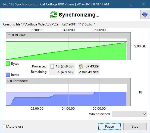This screenshot has width=150, height=133.
Task: Click the alarm clock elapsed-time icon
Action: [x=81, y=66]
